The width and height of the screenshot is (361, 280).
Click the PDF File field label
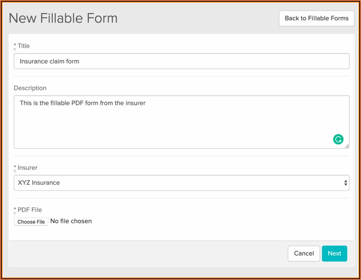click(x=30, y=210)
